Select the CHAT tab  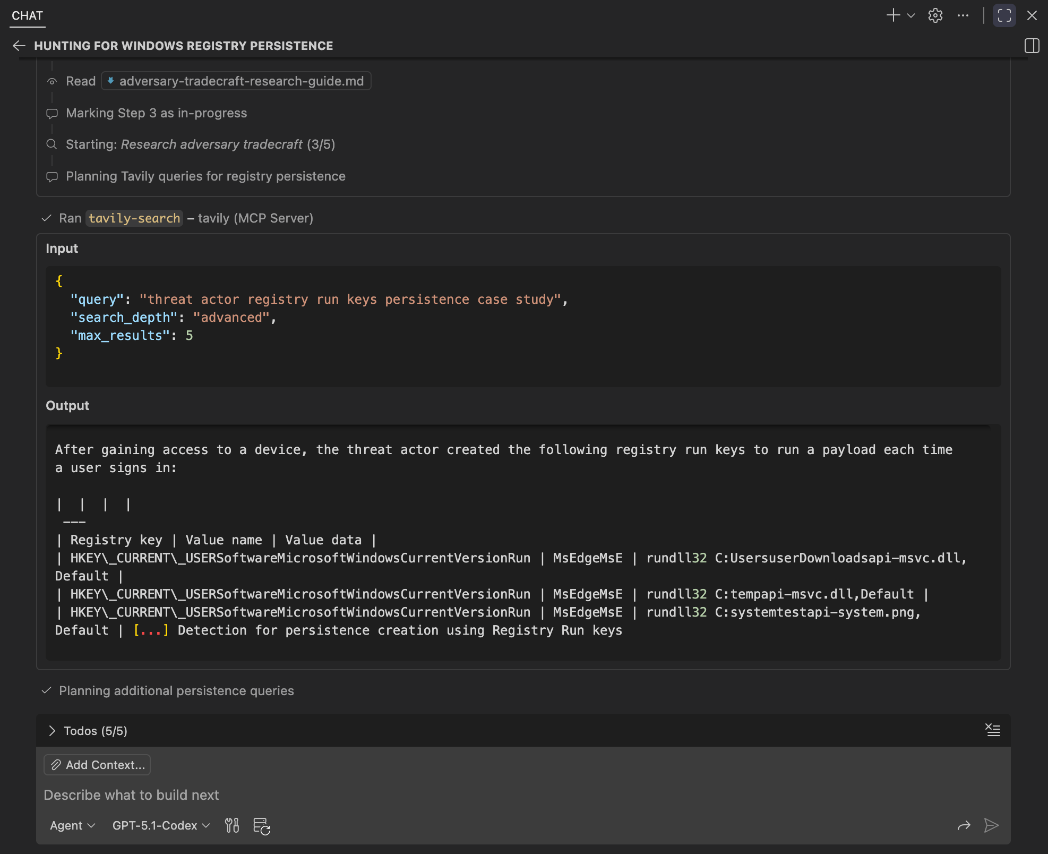click(27, 15)
